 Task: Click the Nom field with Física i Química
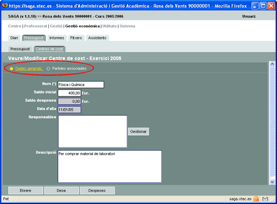point(81,85)
